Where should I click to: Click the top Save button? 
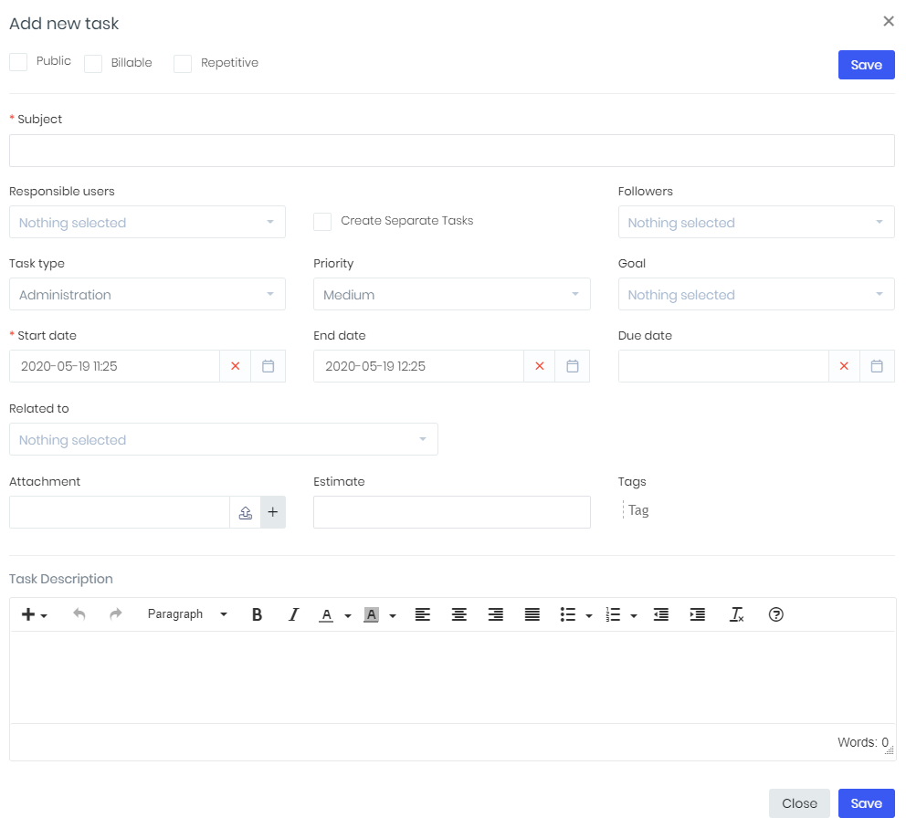(866, 65)
